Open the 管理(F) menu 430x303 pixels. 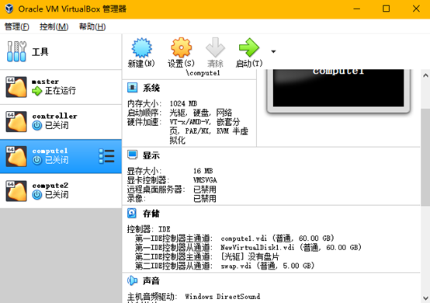(x=17, y=26)
